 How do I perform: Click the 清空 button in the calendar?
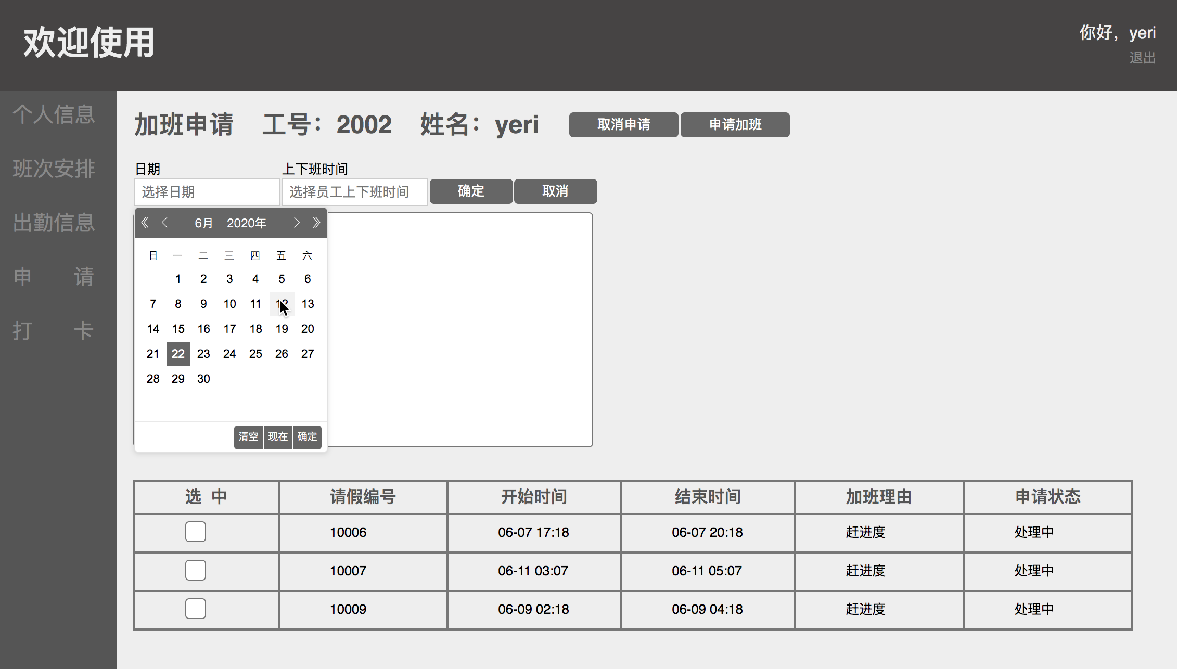coord(248,436)
